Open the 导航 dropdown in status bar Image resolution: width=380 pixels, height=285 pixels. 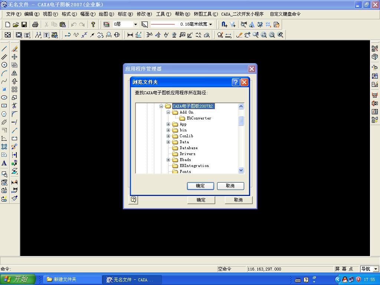click(376, 269)
